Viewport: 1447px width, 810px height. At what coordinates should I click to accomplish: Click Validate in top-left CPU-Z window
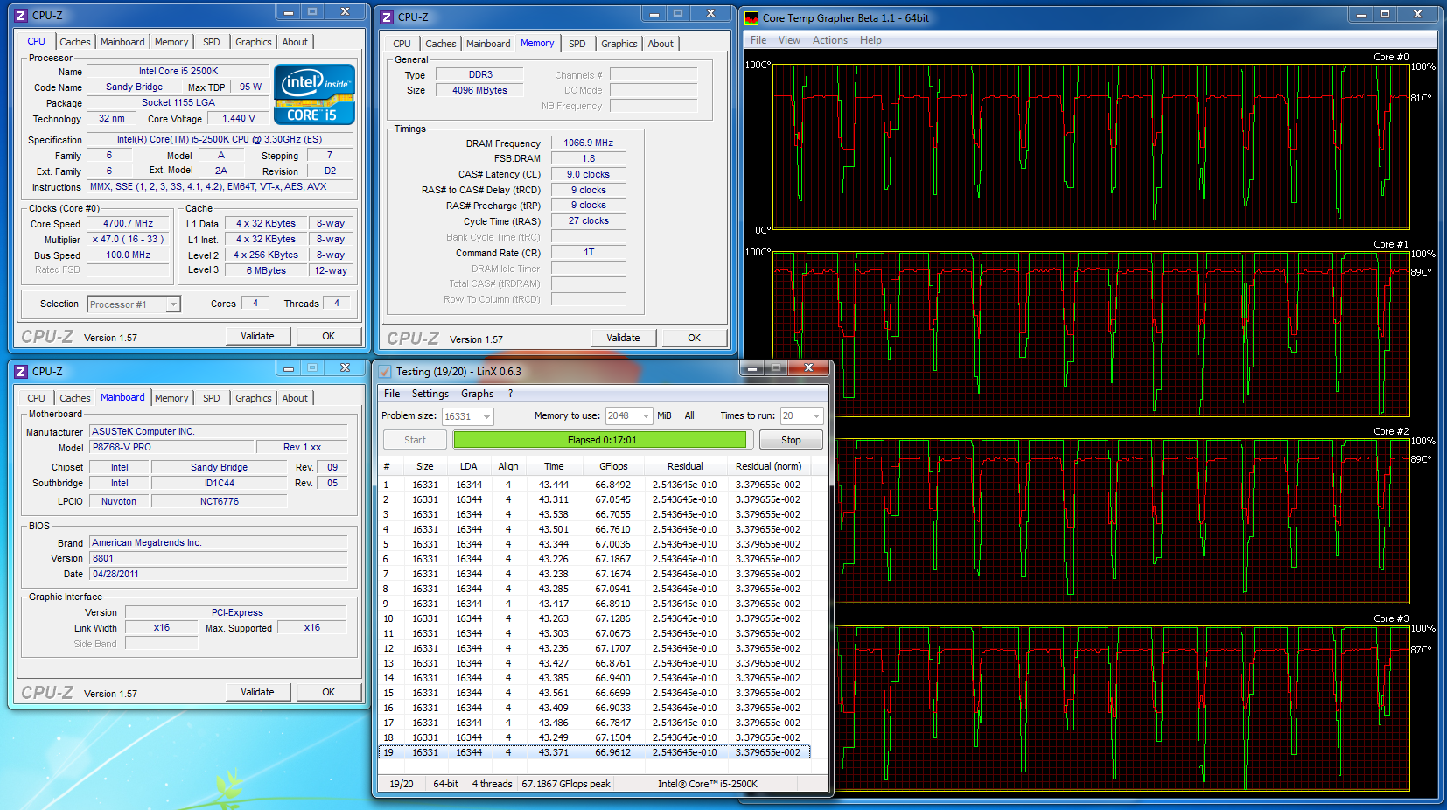pyautogui.click(x=257, y=336)
